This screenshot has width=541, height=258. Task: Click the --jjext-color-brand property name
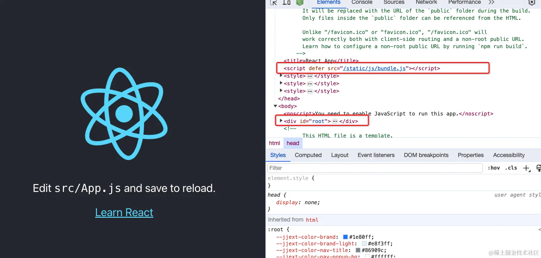pyautogui.click(x=306, y=237)
